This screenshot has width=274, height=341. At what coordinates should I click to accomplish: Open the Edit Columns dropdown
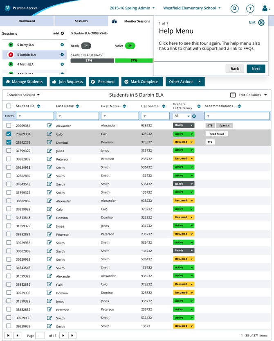249,95
